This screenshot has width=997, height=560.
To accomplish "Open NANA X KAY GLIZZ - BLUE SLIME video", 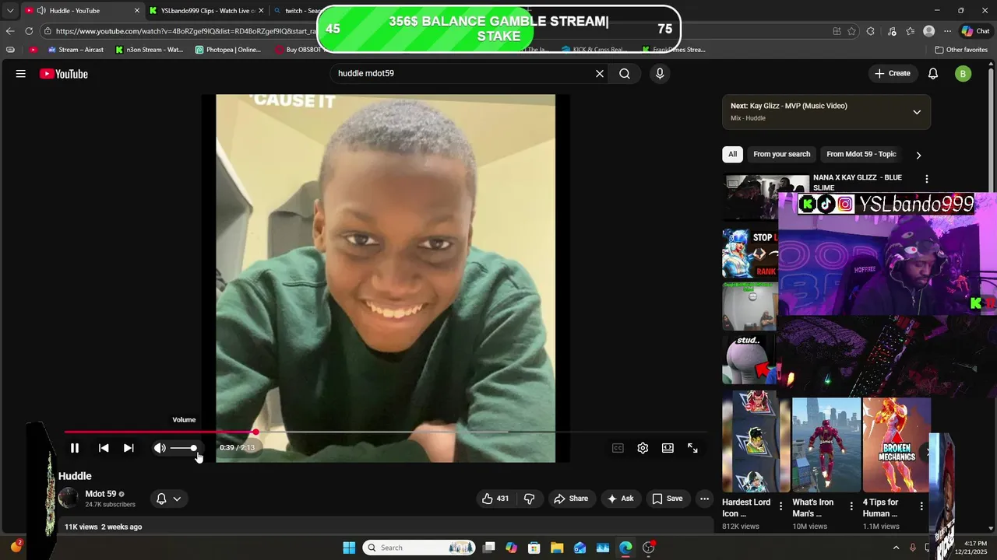I will pos(858,182).
